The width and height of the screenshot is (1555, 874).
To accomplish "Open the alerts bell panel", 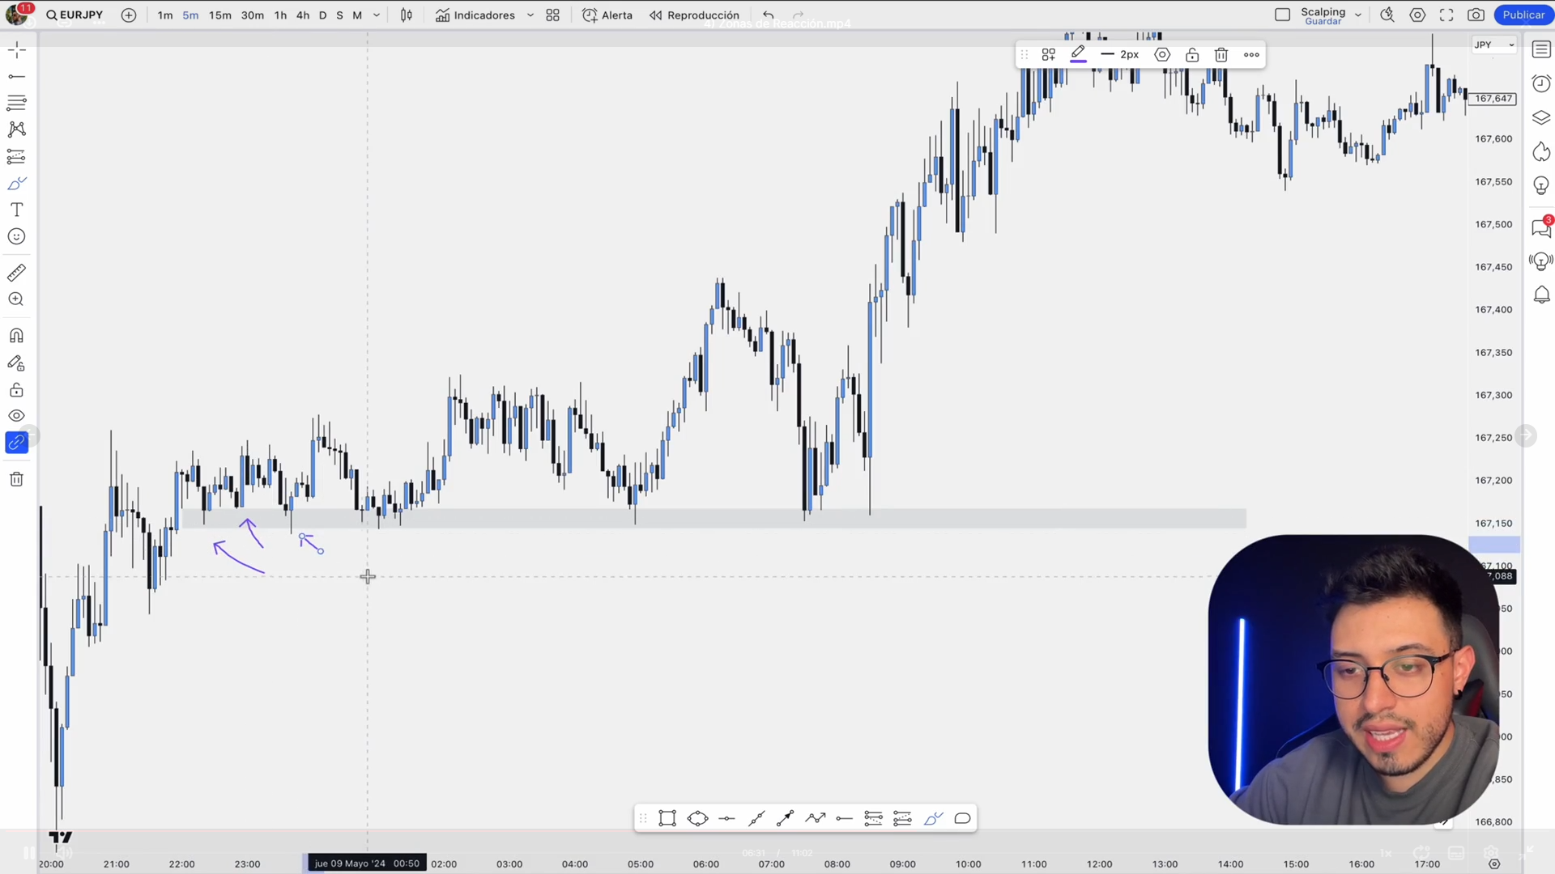I will [x=1541, y=295].
